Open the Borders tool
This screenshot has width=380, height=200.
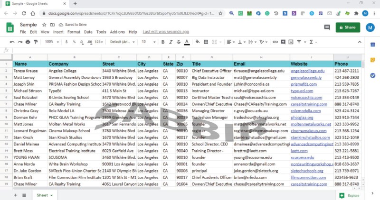206,42
